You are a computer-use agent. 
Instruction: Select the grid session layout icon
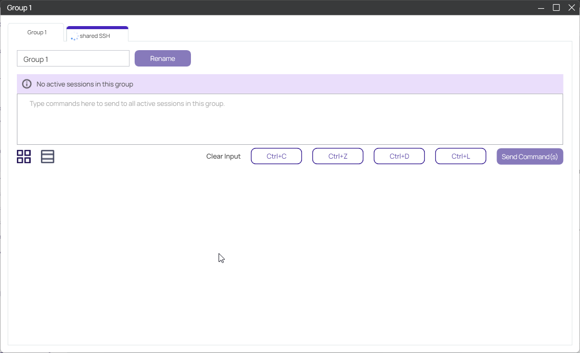23,157
